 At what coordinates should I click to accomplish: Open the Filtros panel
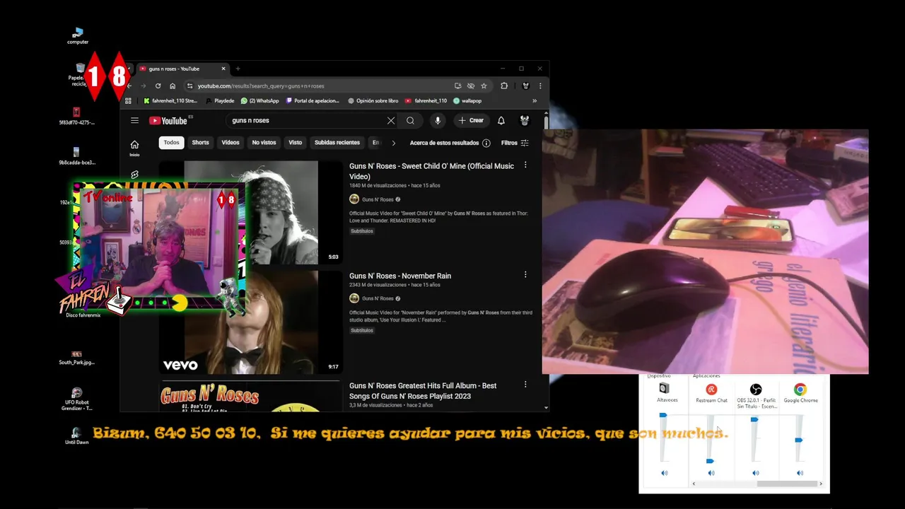click(515, 143)
